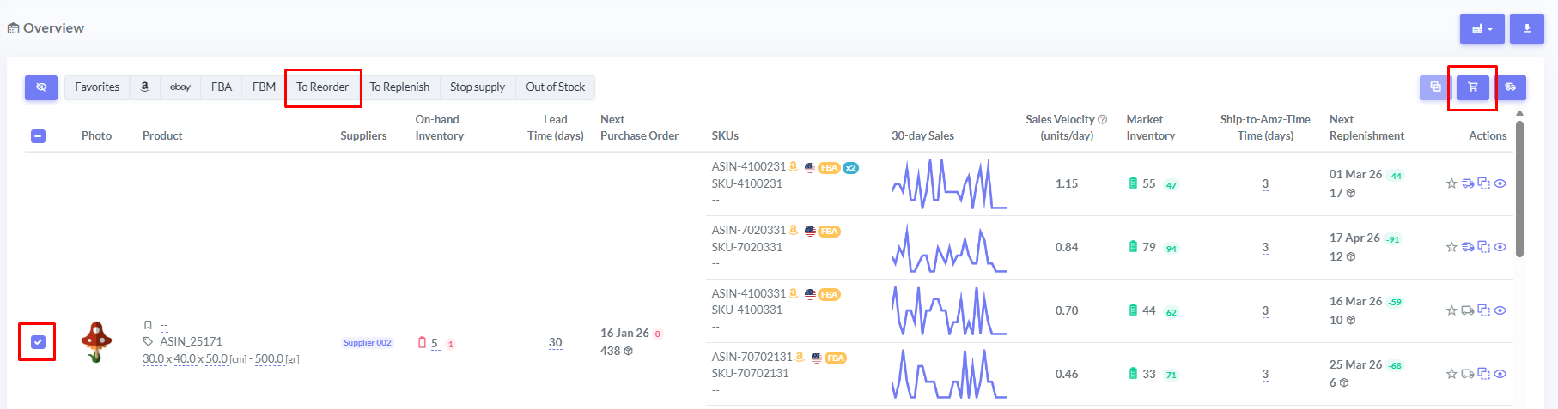Image resolution: width=1558 pixels, height=409 pixels.
Task: Click the download export button
Action: coord(1526,28)
